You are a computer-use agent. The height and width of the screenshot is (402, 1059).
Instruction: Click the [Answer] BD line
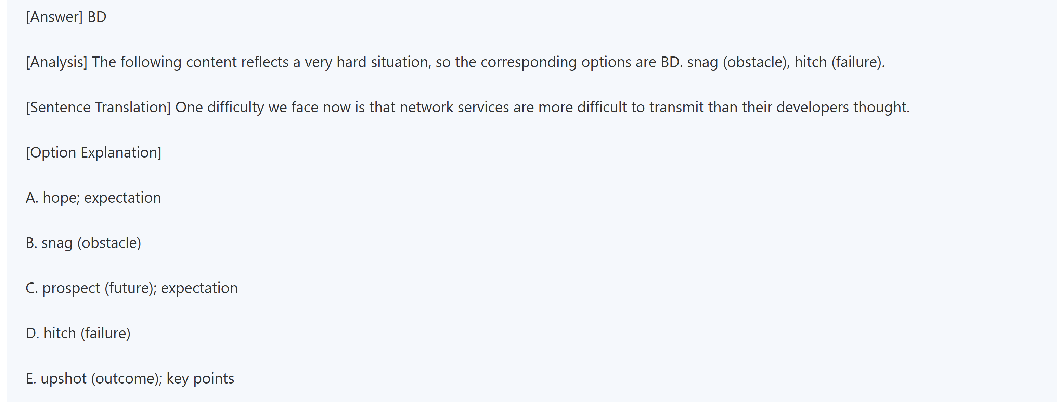point(66,17)
